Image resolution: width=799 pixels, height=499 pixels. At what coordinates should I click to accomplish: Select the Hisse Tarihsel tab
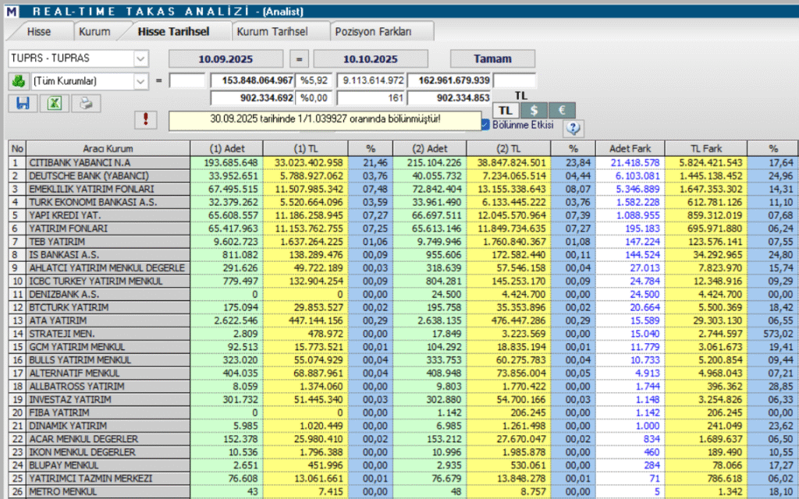click(174, 31)
